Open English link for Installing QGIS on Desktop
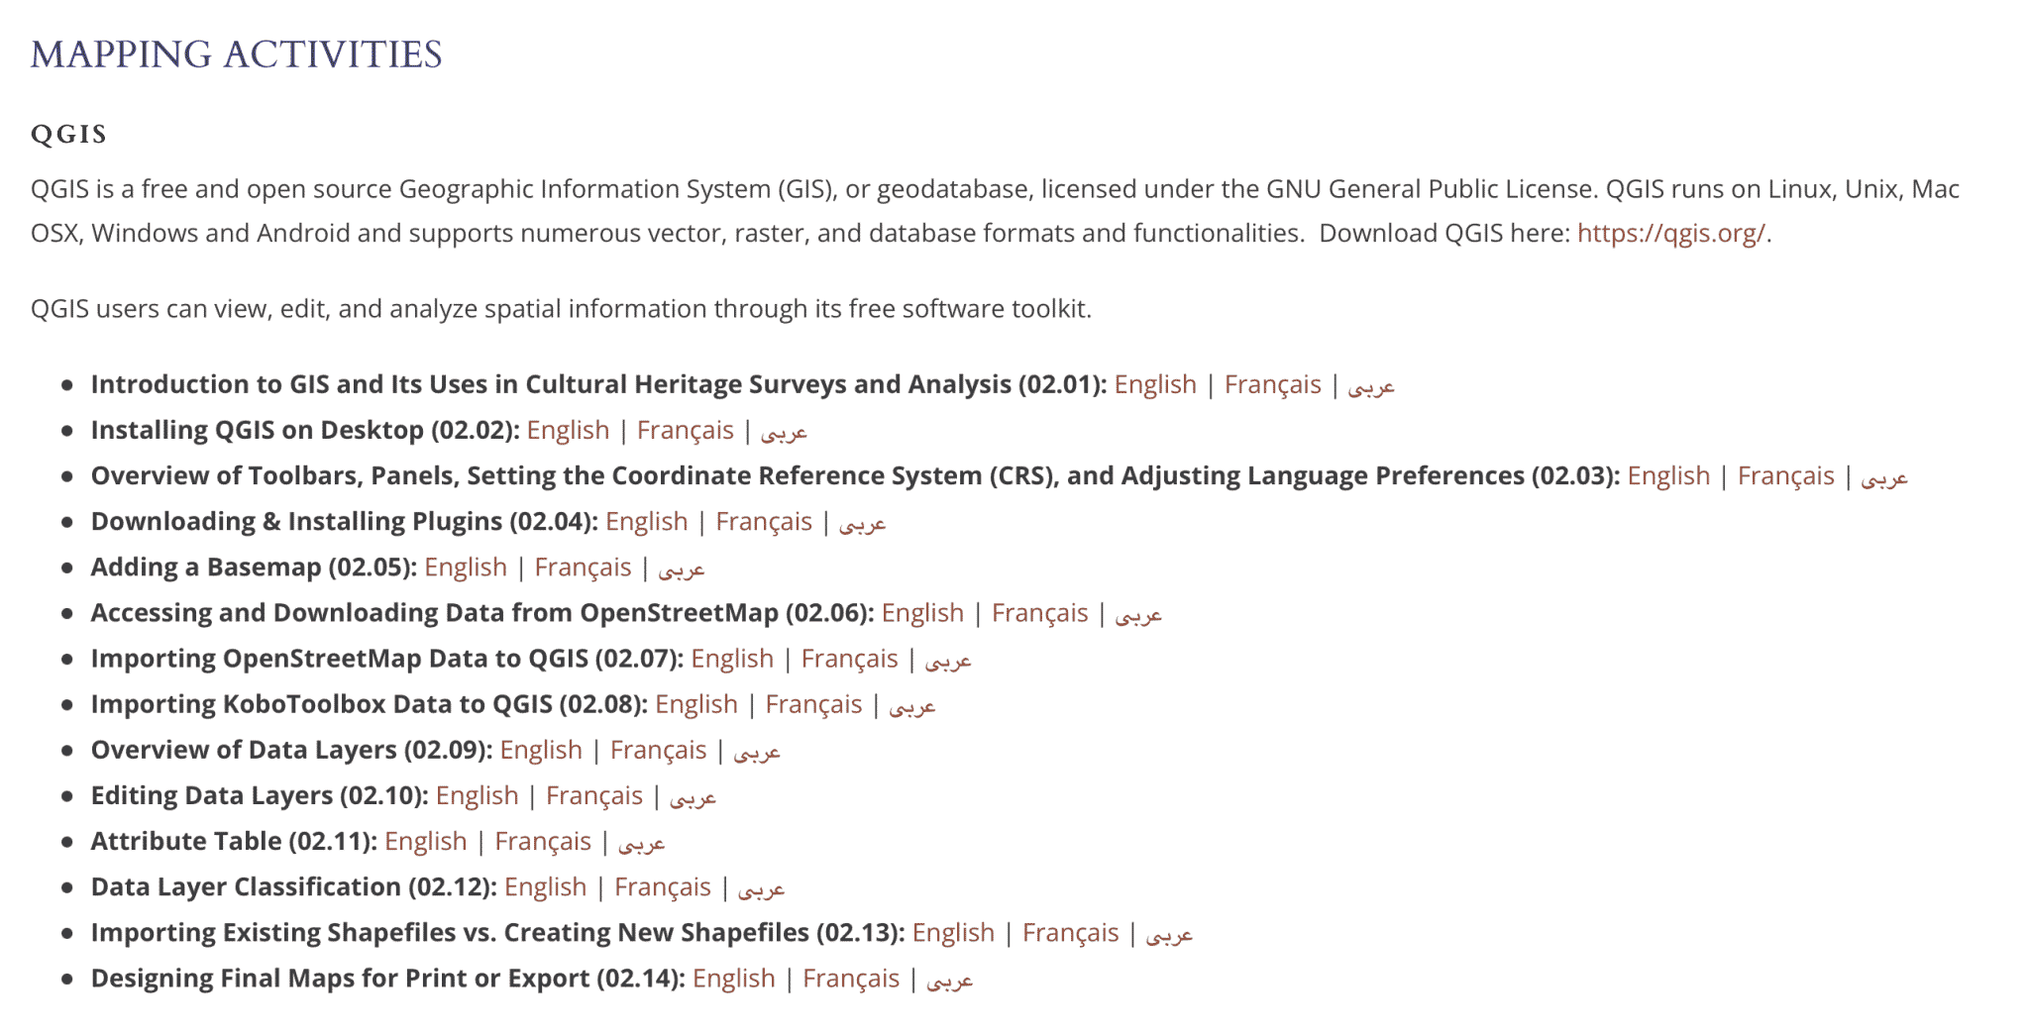The image size is (2029, 1035). point(568,430)
